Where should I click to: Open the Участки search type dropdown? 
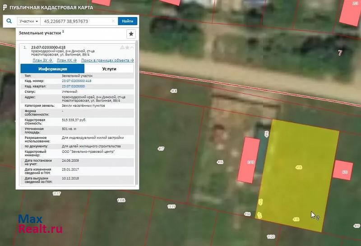click(28, 21)
